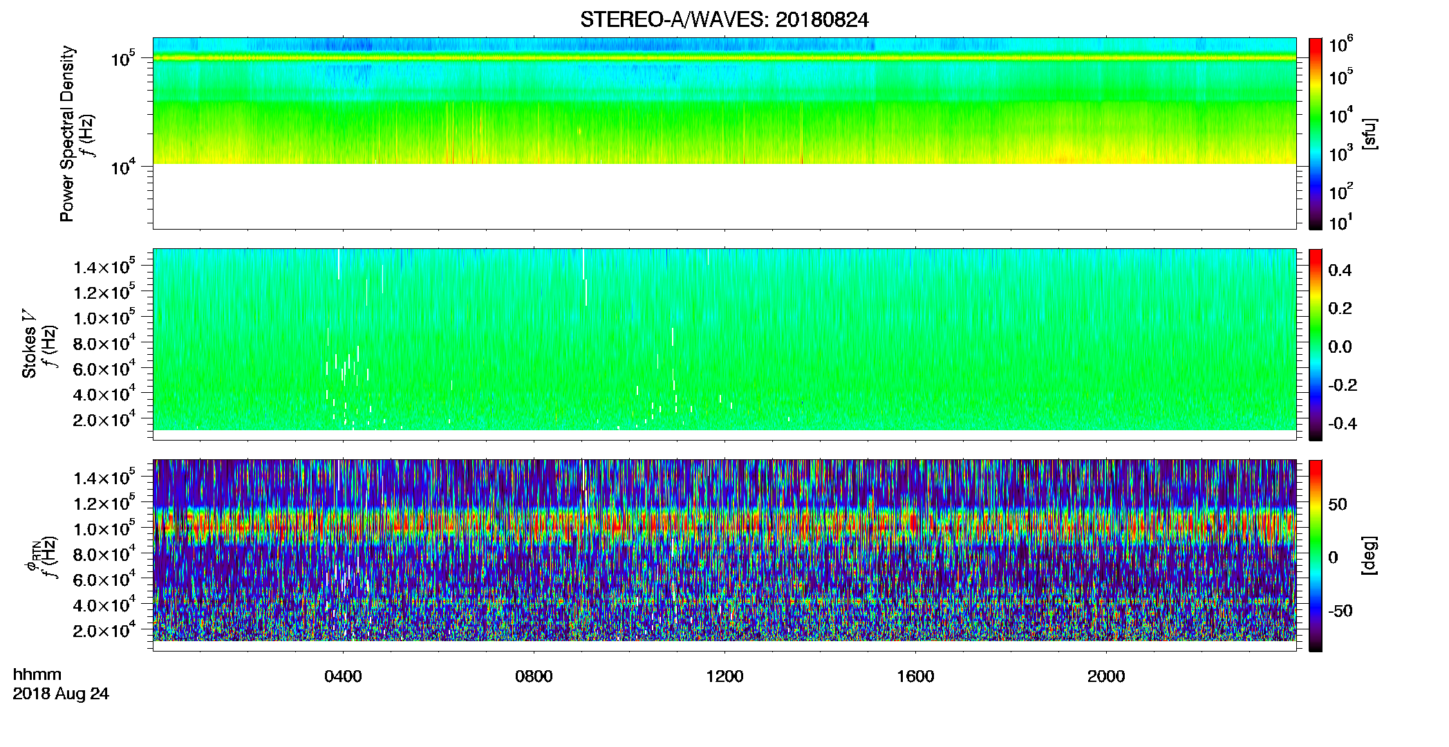Click the 10^3 label on sfu color bar
Viewport: 1449px width, 747px height.
(1341, 152)
